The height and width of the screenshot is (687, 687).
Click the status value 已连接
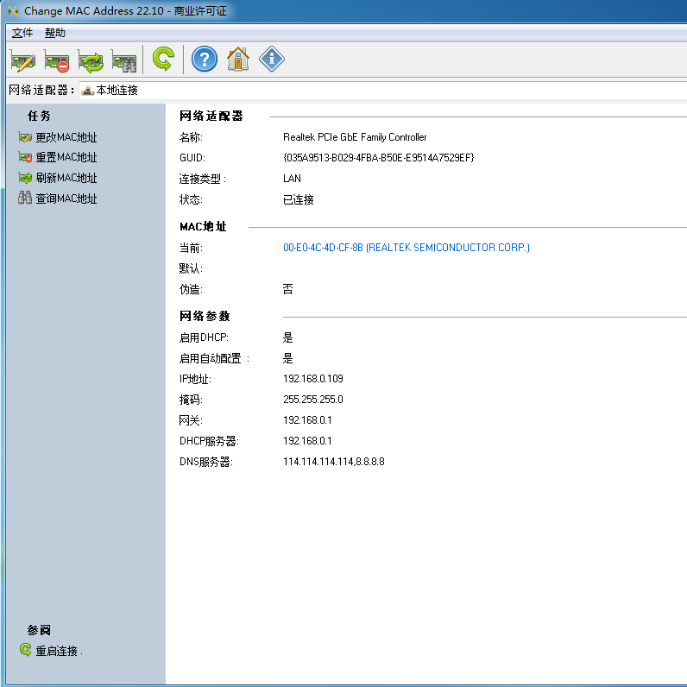[x=299, y=199]
